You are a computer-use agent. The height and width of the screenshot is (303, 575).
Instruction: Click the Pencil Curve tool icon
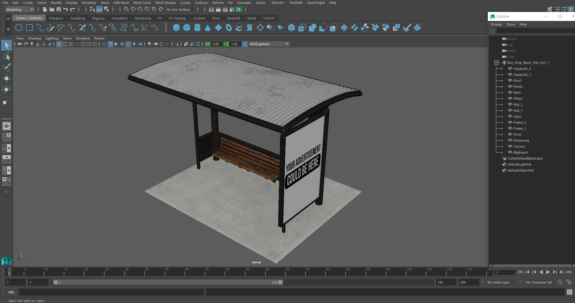(x=50, y=28)
